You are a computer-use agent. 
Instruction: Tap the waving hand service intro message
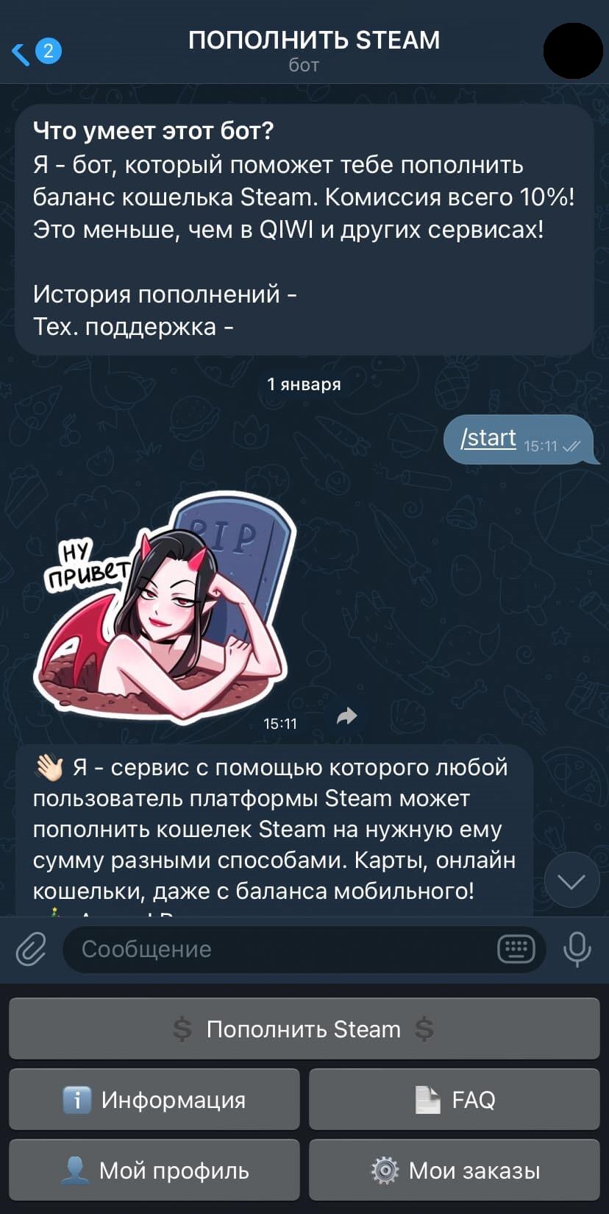(274, 830)
